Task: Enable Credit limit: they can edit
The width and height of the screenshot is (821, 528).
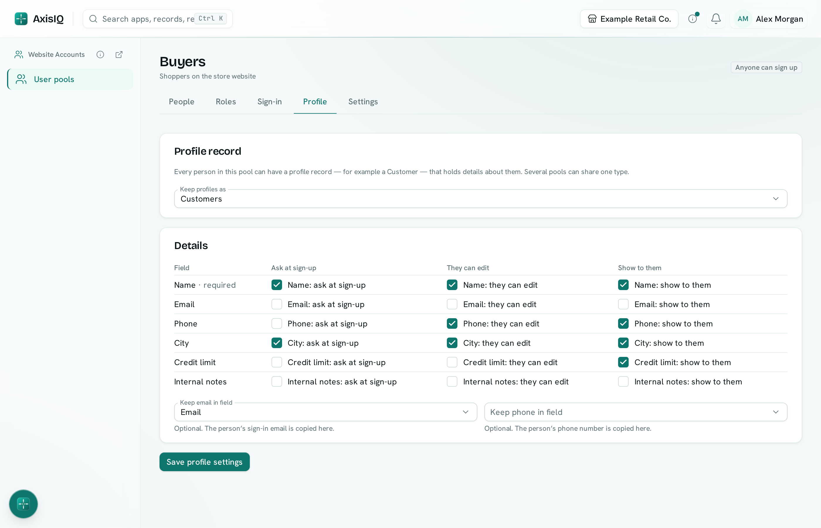Action: coord(452,362)
